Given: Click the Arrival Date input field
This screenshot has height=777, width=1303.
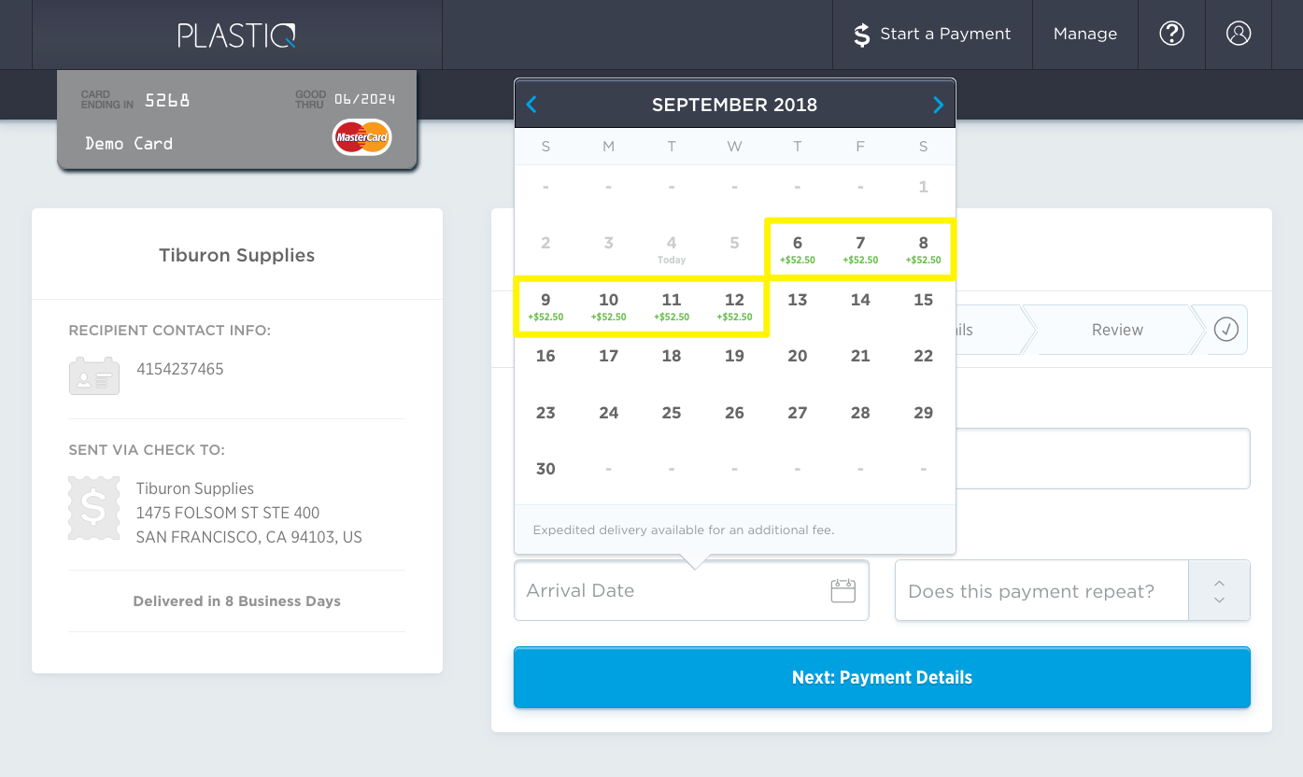Looking at the screenshot, I should [x=673, y=590].
